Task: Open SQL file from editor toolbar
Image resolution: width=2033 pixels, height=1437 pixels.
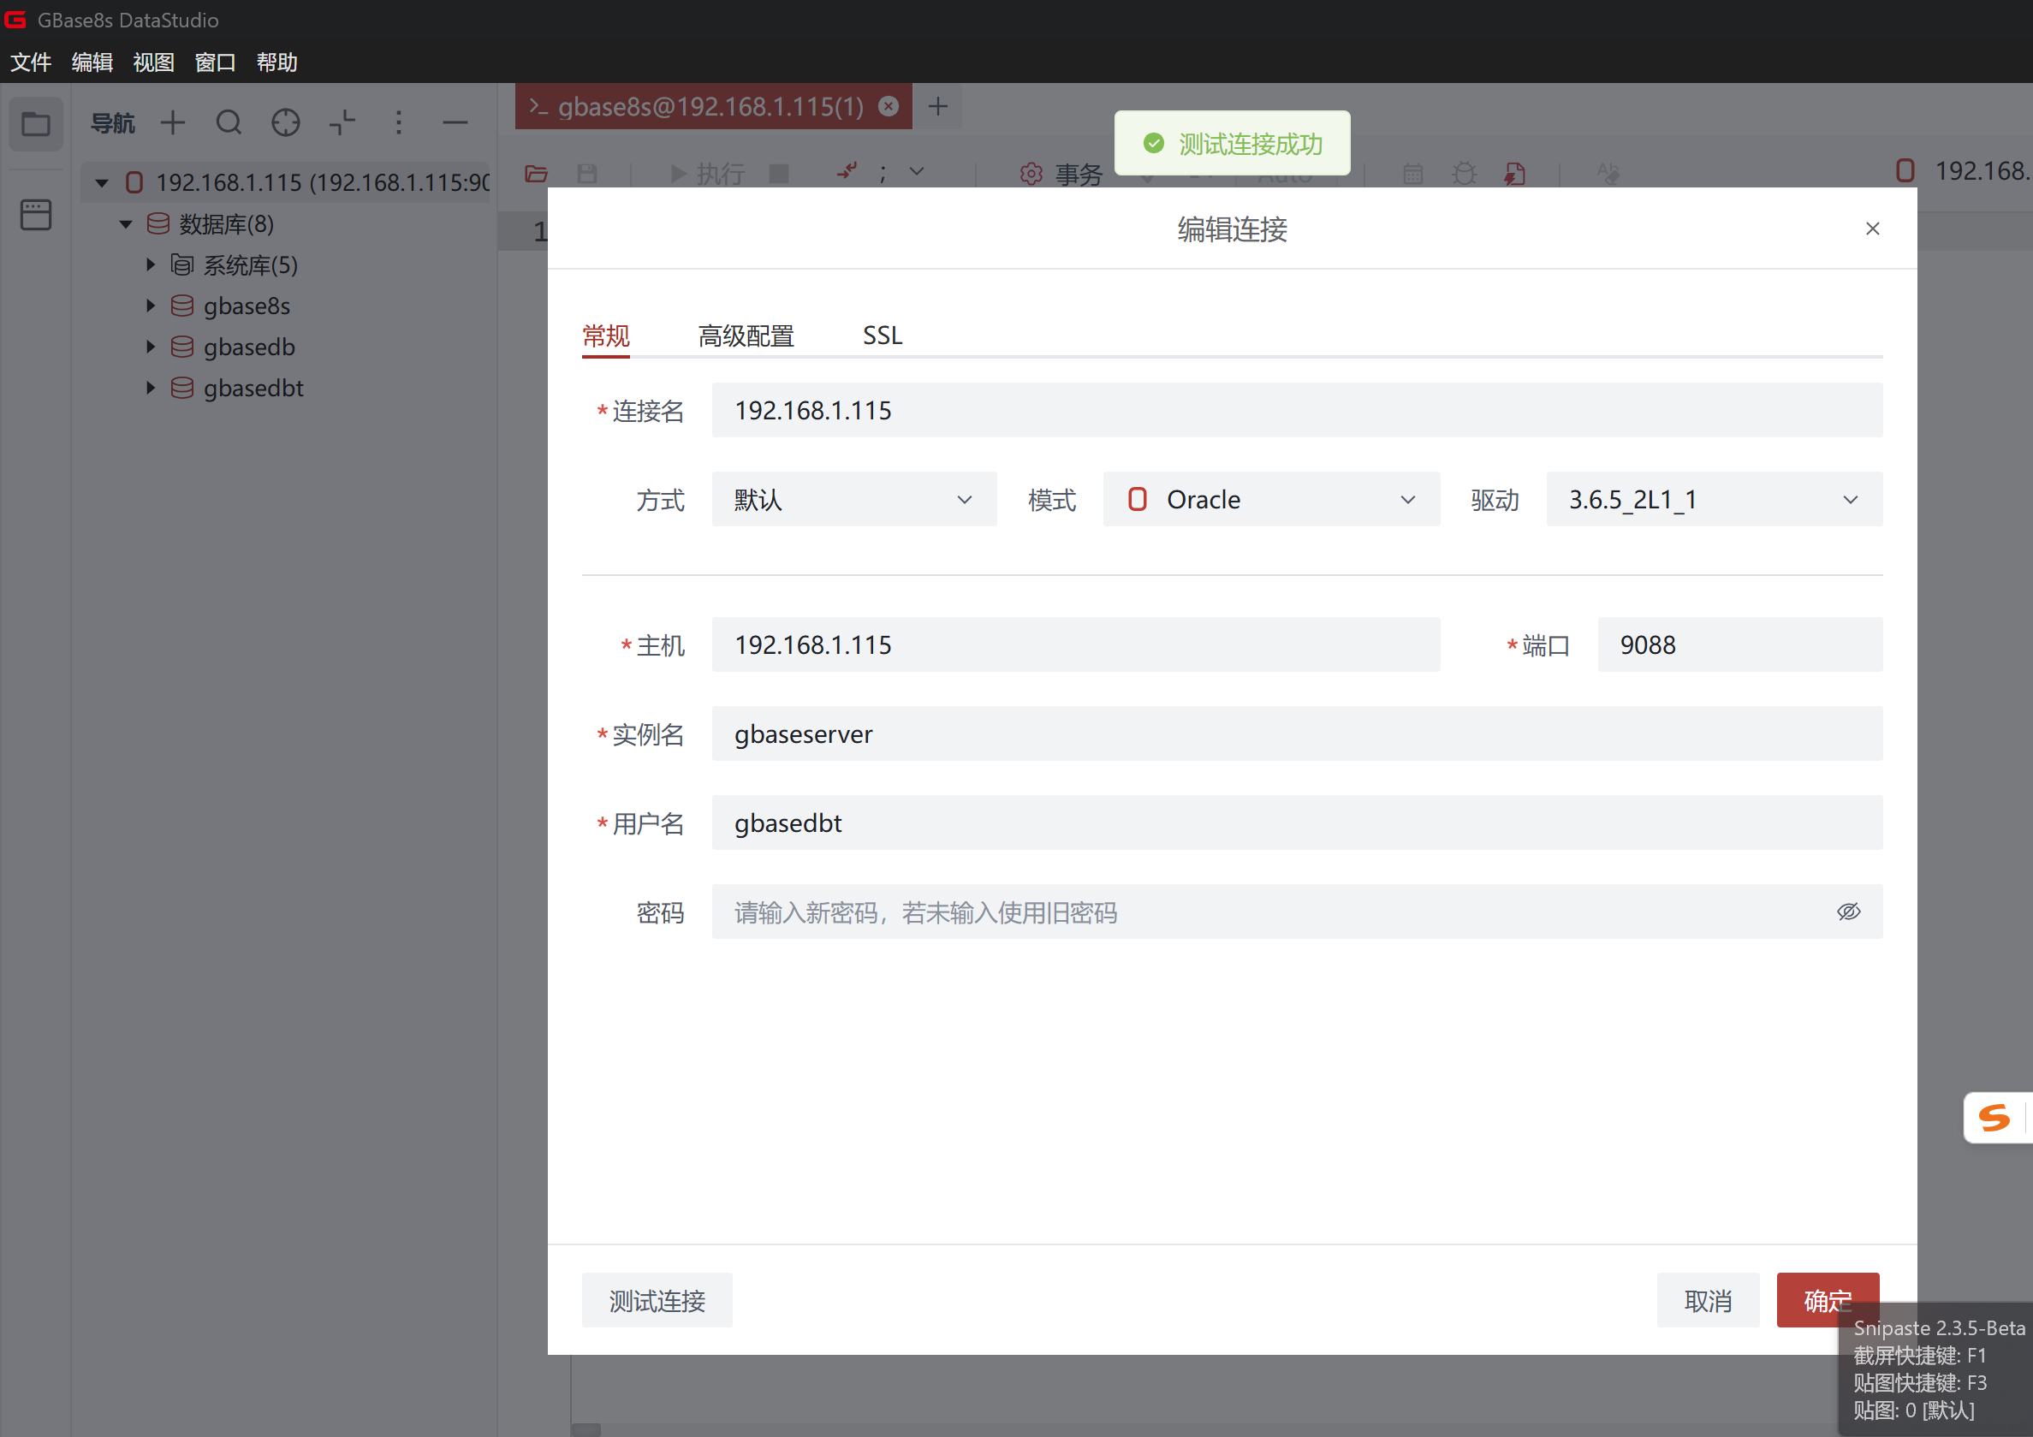Action: 536,174
